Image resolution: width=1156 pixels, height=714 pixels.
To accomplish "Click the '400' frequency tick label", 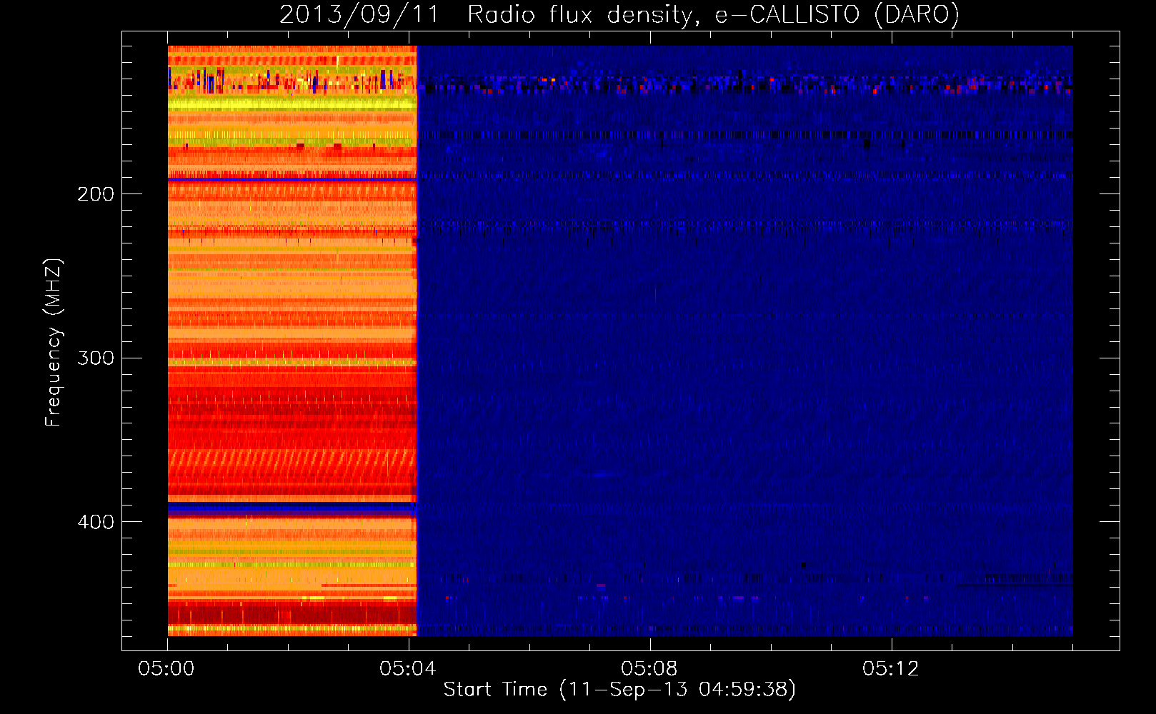I will click(x=96, y=522).
